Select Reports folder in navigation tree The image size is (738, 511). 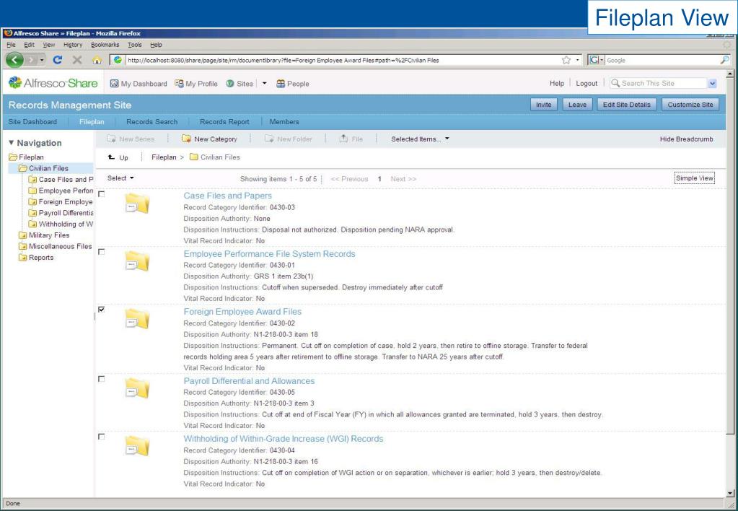[x=36, y=258]
